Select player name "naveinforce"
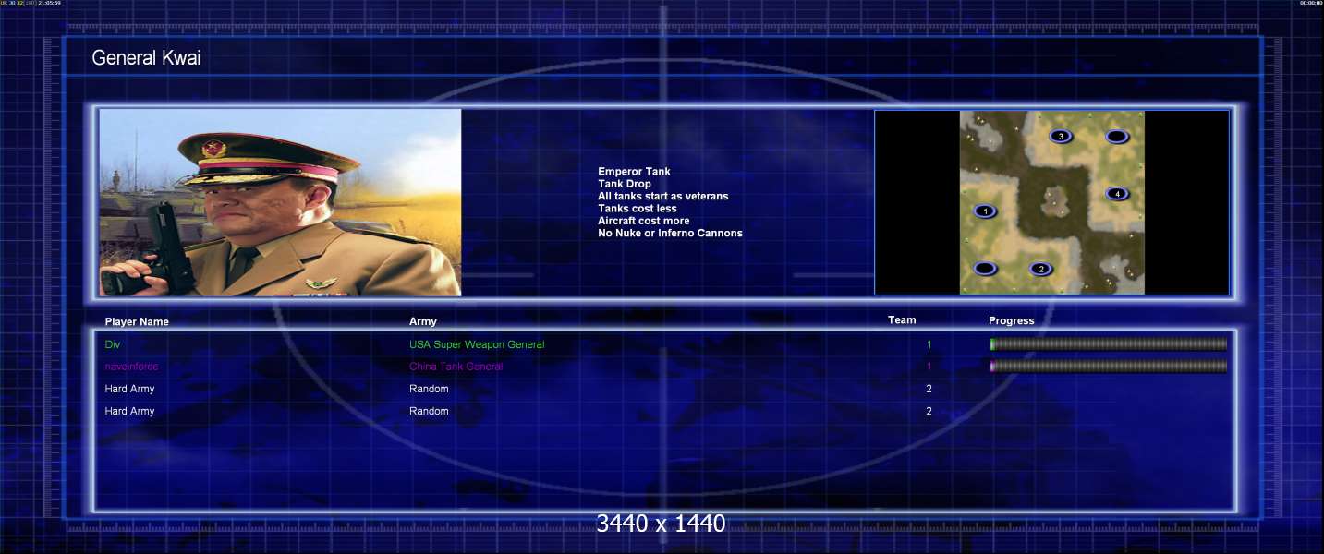Viewport: 1324px width, 554px height. point(131,367)
